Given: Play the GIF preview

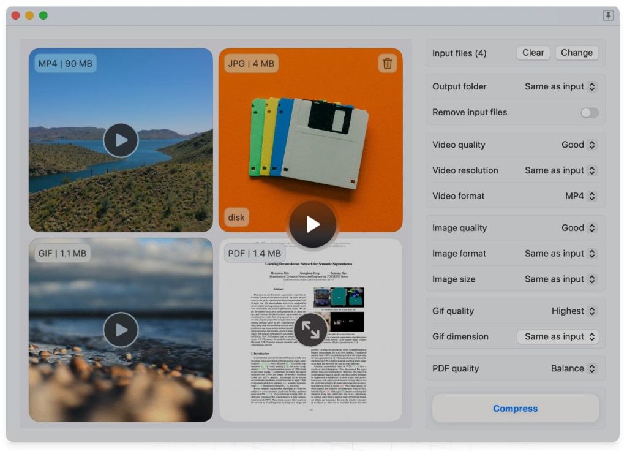Looking at the screenshot, I should coord(121,330).
